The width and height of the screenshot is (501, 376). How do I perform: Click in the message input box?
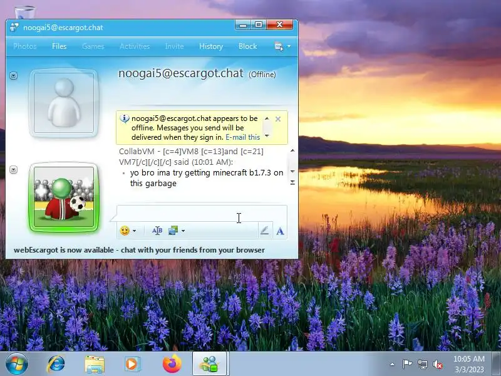coord(202,213)
